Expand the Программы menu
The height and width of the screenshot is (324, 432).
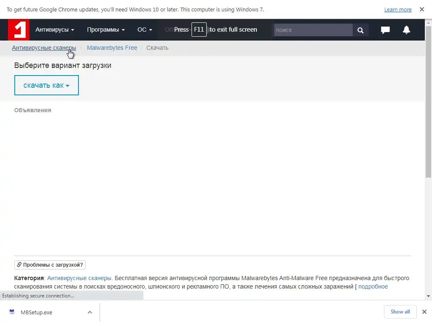click(x=106, y=30)
